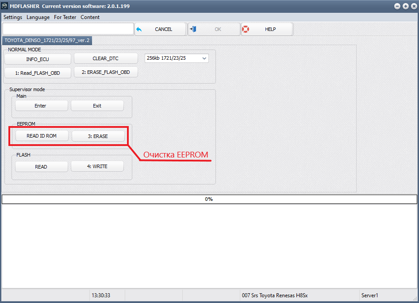Click the MDFLASHER app icon in title bar
419x303 pixels.
(6, 6)
